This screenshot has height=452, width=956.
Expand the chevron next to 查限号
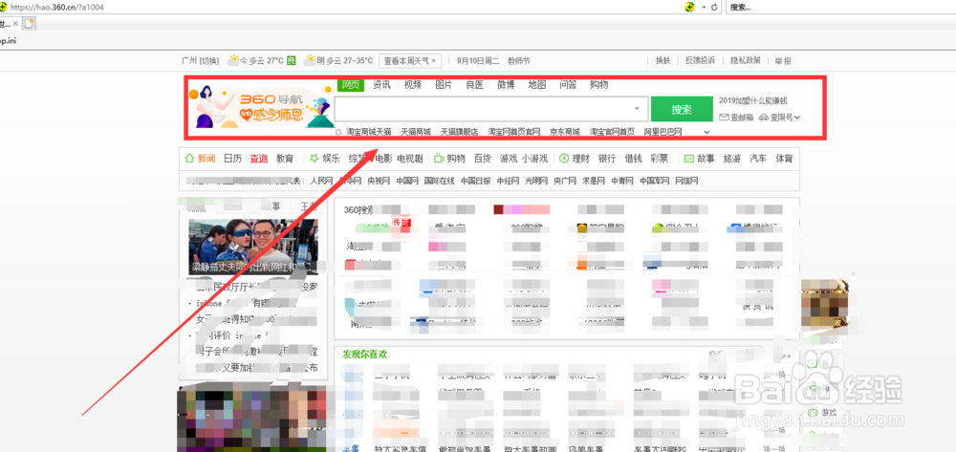(797, 118)
